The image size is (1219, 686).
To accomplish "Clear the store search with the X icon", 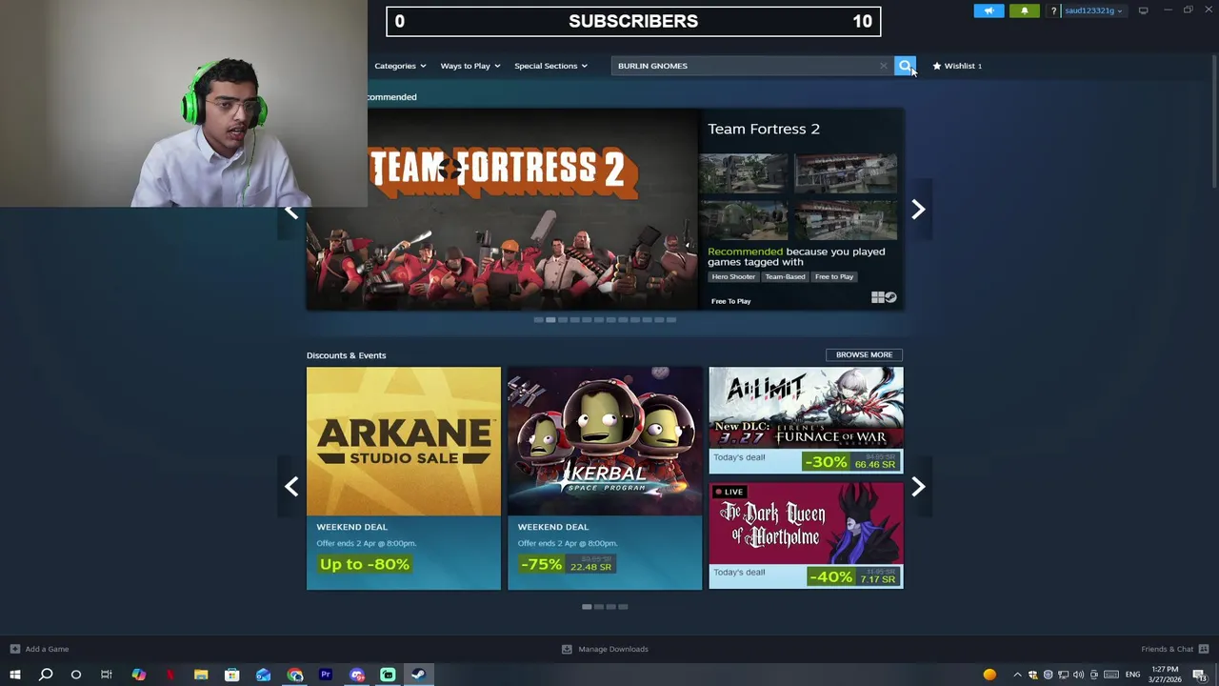I will click(x=883, y=66).
